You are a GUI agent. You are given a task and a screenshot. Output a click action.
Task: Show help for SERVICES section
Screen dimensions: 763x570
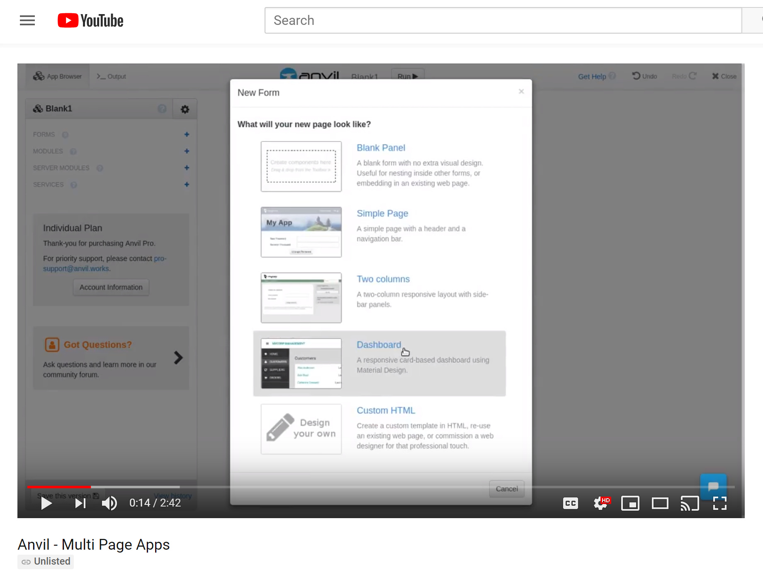click(74, 185)
